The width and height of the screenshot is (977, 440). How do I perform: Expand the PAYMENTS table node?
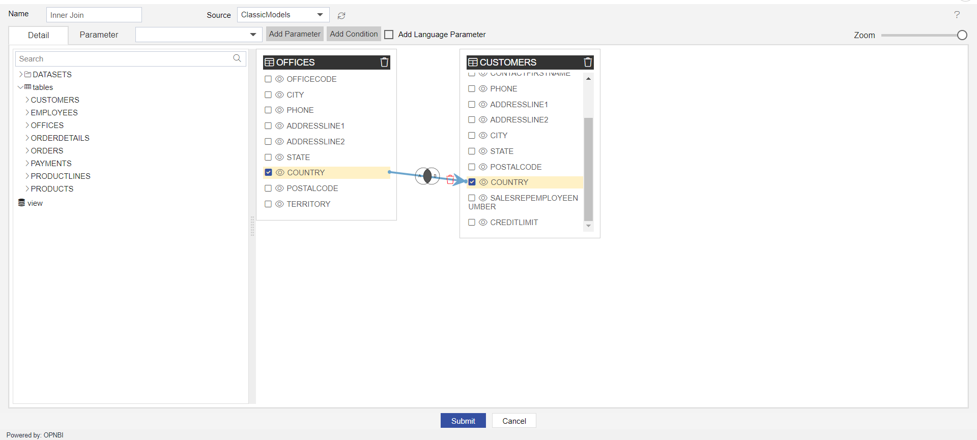click(27, 163)
